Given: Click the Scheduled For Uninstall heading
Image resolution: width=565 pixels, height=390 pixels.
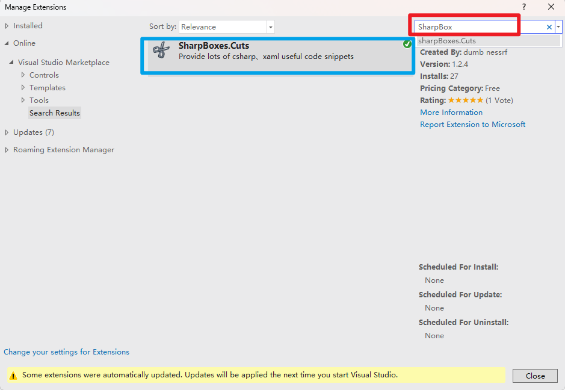Looking at the screenshot, I should point(463,322).
